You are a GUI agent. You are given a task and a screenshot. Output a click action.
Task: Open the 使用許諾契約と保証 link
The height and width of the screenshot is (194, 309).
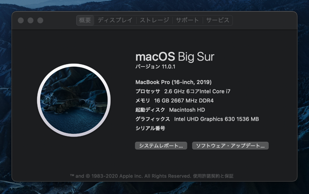coord(213,176)
